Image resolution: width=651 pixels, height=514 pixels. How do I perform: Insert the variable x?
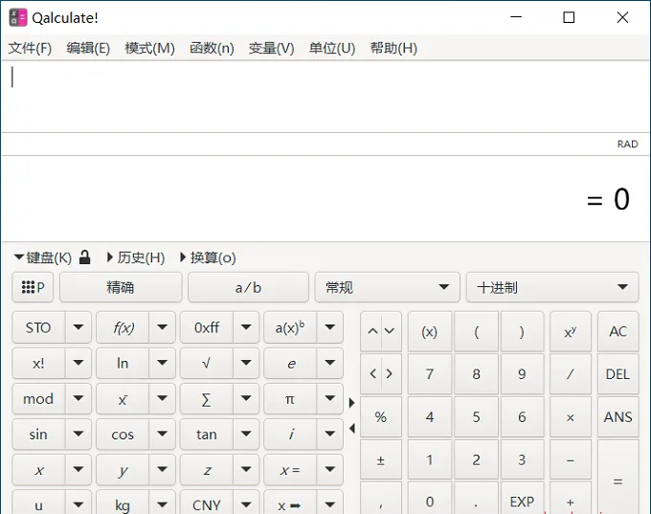coord(38,470)
